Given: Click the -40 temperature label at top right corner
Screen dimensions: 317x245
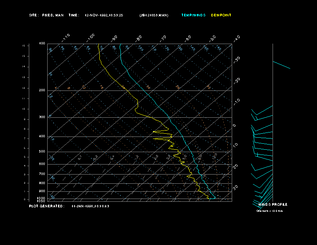Looking at the screenshot, I should click(x=236, y=38).
